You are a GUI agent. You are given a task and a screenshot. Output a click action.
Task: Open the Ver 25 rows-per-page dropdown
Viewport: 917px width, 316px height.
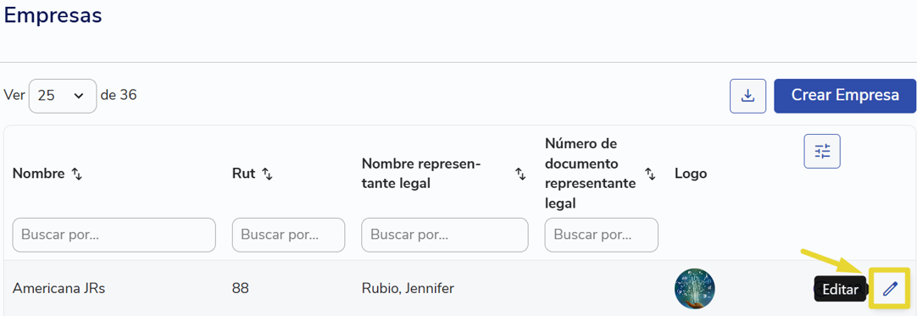[x=63, y=96]
